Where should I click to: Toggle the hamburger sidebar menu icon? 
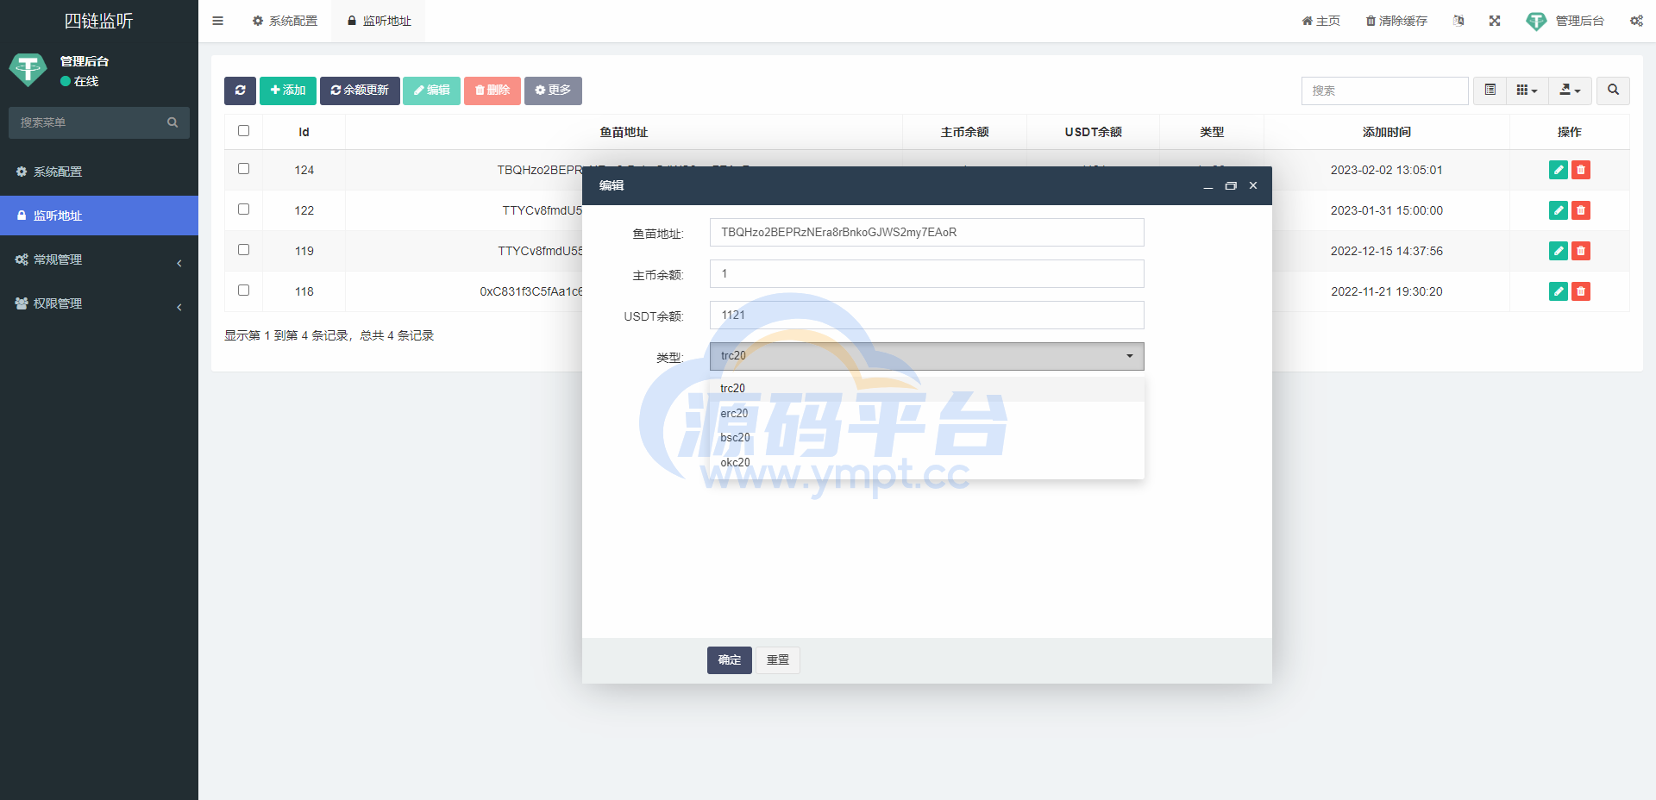click(217, 21)
